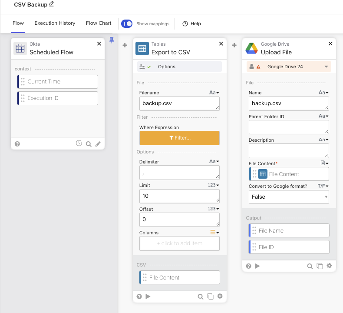The width and height of the screenshot is (343, 313).
Task: Select the Current Time context field
Action: tap(58, 82)
